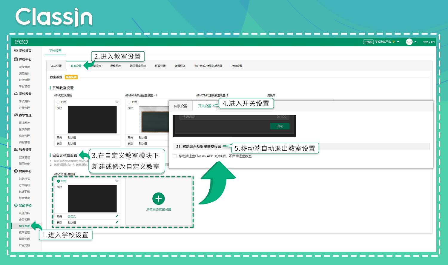Click the 学校首页 home icon in sidebar
The image size is (448, 265).
(16, 50)
